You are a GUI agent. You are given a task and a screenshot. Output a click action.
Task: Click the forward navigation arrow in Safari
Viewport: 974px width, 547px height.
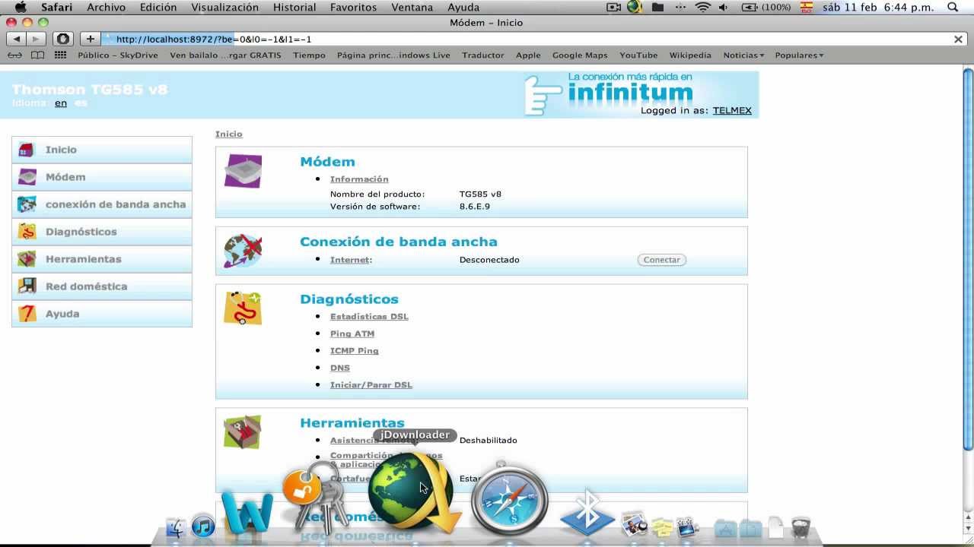click(37, 39)
